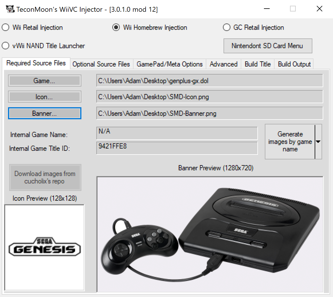Click the Internal Game Name N/A field
Viewport: 333px width, 297px height.
(177, 133)
